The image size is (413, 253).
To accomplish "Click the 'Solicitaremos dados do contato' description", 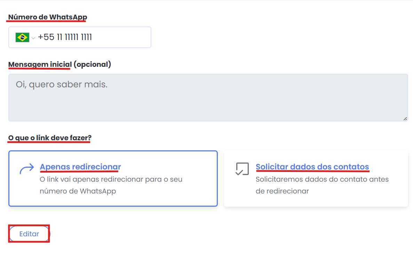I will [x=322, y=180].
